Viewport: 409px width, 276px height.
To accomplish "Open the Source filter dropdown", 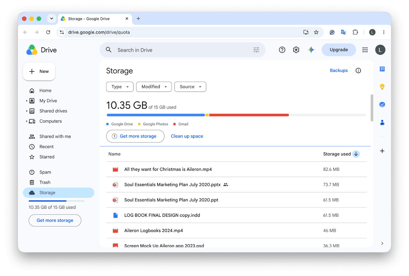I will (x=190, y=87).
